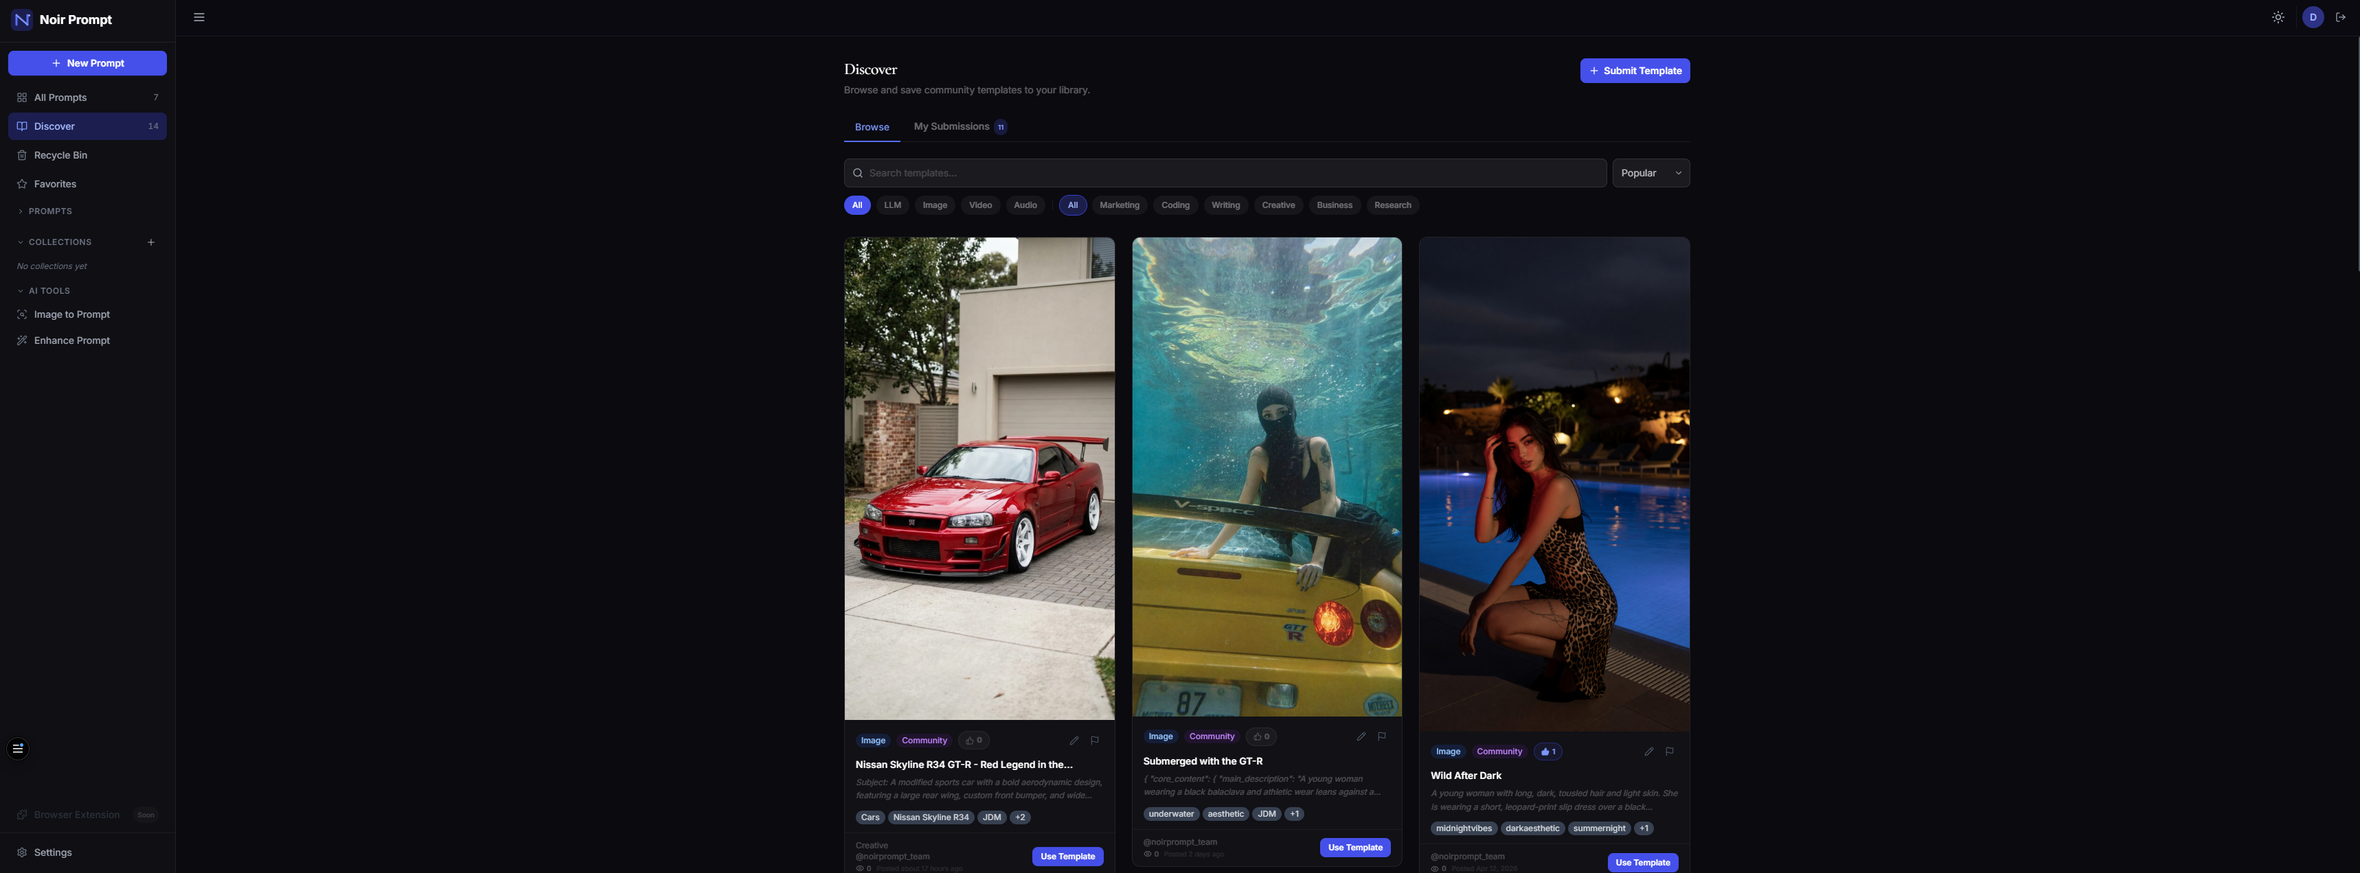Open the floating round menu button
Screen dimensions: 2360x873
(x=17, y=749)
